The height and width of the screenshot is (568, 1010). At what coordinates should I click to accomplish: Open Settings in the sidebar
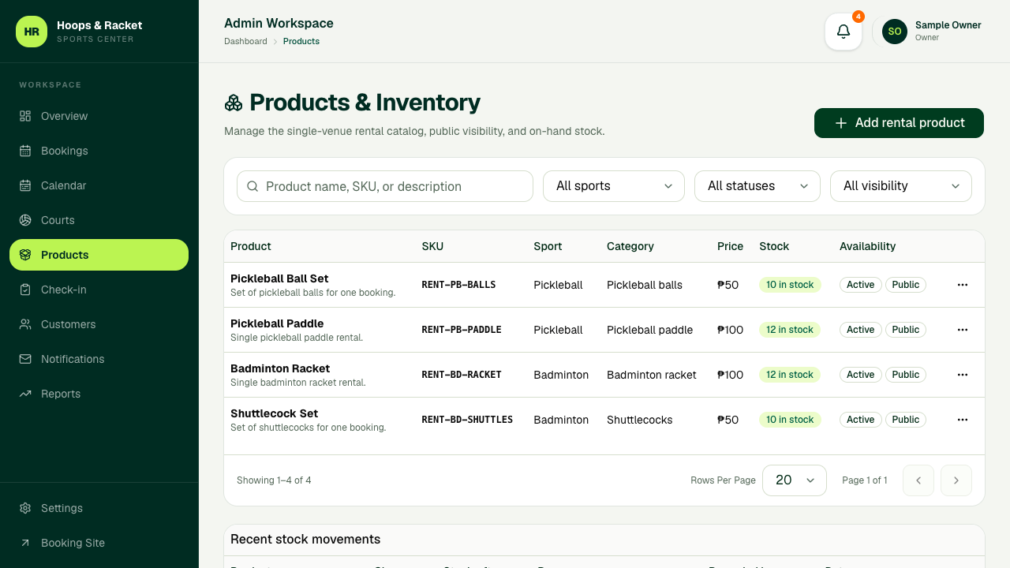click(99, 508)
